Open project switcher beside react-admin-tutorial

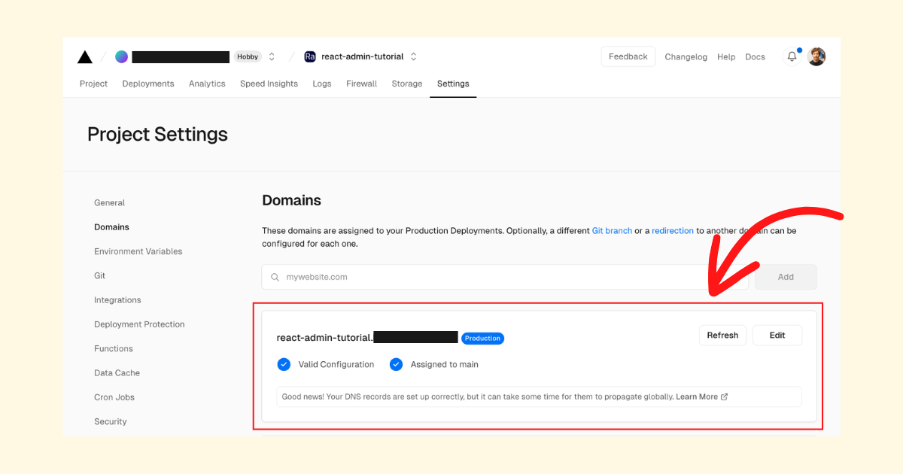click(413, 56)
